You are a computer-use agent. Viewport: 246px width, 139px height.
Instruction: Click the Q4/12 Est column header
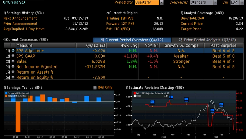click(x=91, y=45)
